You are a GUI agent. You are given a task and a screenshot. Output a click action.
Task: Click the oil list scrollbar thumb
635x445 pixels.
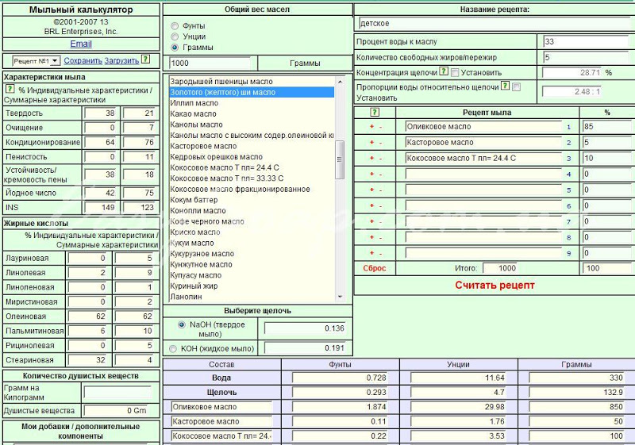click(341, 159)
